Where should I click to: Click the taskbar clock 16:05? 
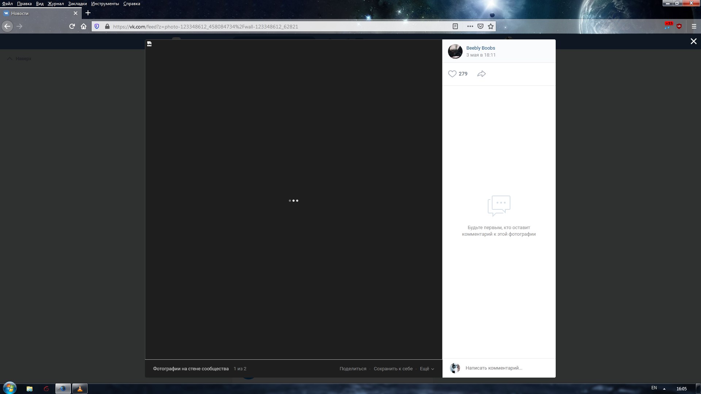(681, 389)
